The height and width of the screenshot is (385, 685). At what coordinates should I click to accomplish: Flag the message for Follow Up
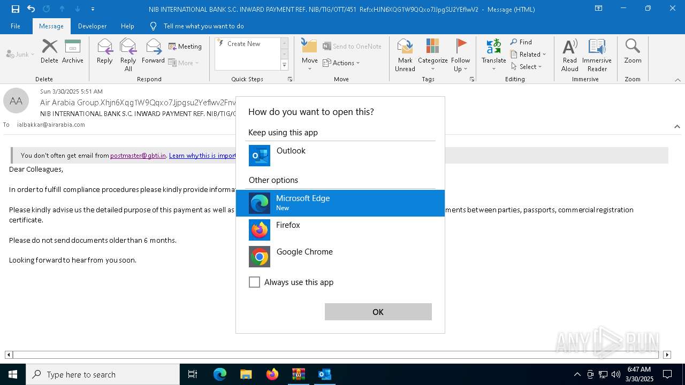click(460, 55)
